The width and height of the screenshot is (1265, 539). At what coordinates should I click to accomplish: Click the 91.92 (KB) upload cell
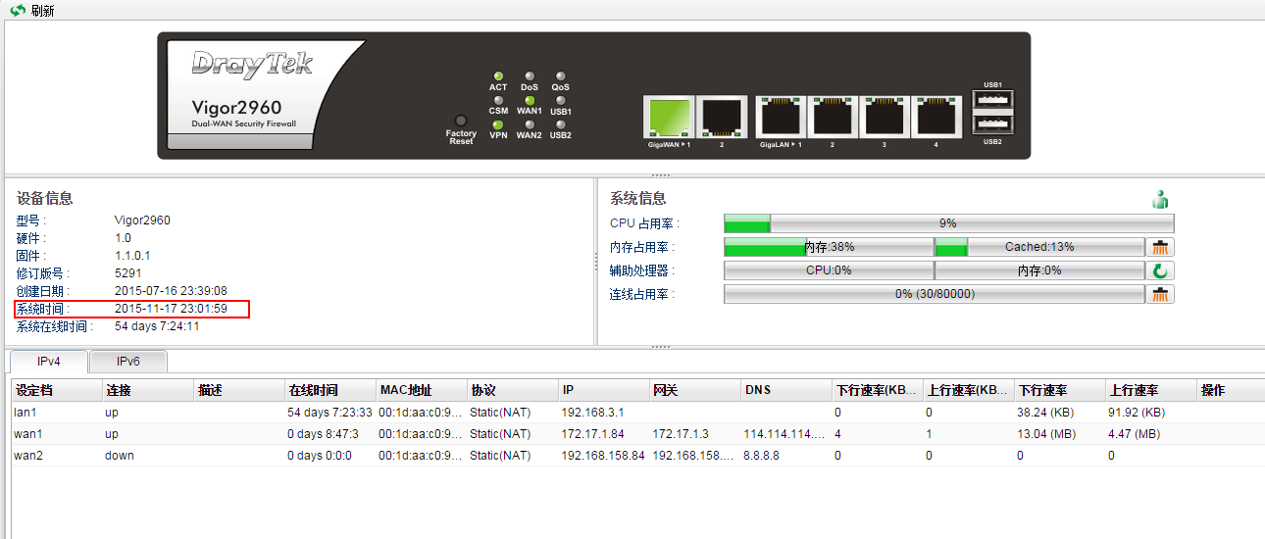[x=1137, y=413]
